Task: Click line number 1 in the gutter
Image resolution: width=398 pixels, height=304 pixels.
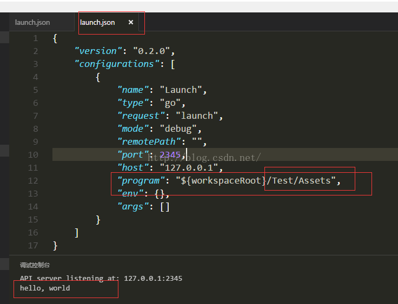Action: (35, 38)
